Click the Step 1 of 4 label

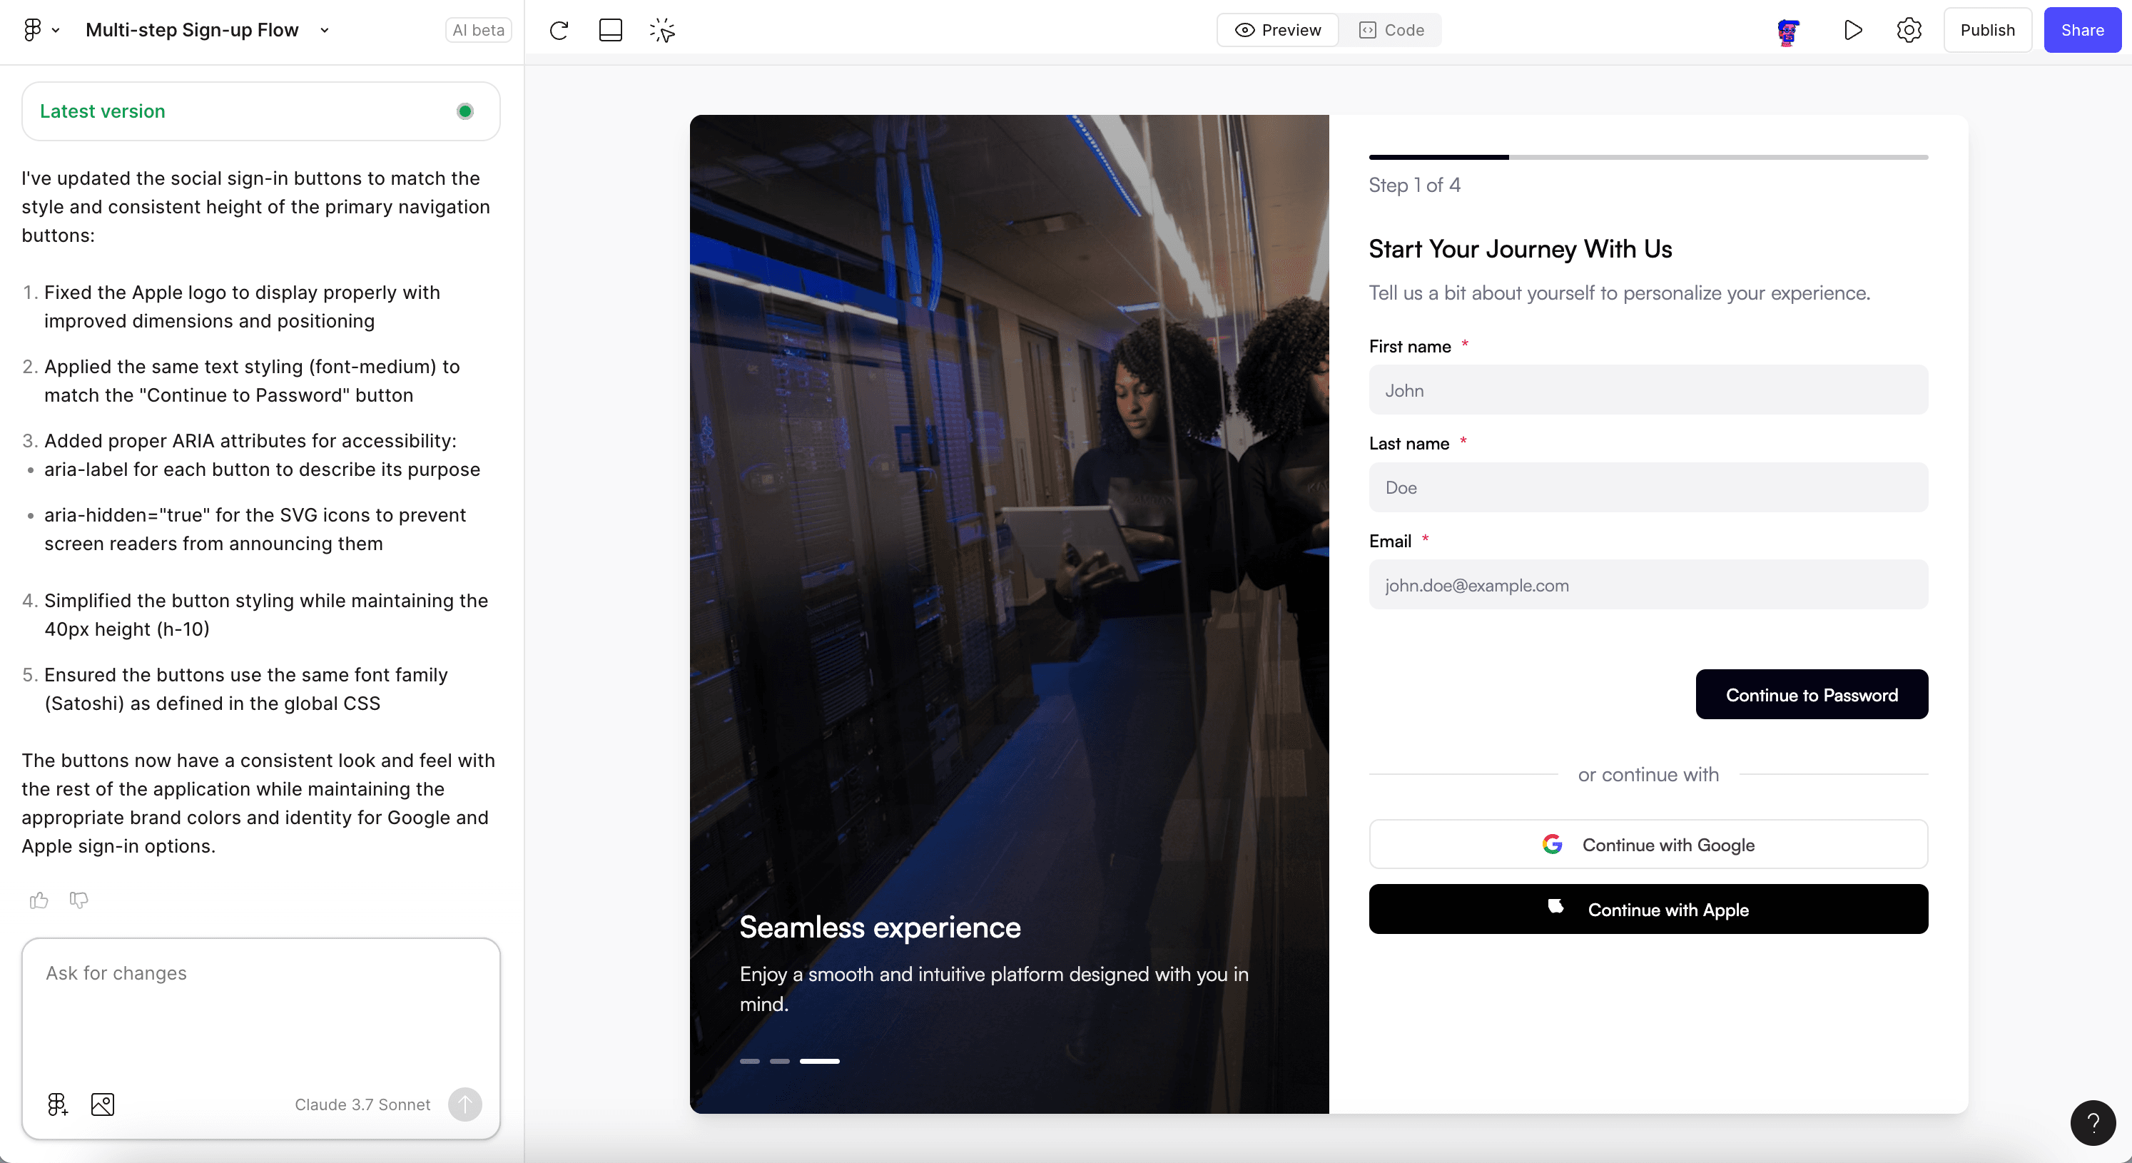[1414, 185]
